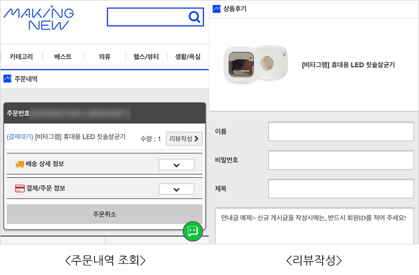Click the MAKING NEW logo
Screen dimensions: 419x275
(x=39, y=18)
